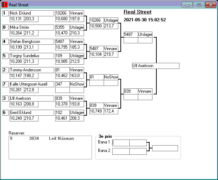Screen dimensions: 218x180
Task: Click the winner box showing Ulf Axelsson
Action: (x=155, y=66)
